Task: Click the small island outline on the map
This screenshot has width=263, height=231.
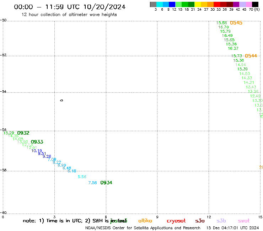Action: [x=61, y=101]
